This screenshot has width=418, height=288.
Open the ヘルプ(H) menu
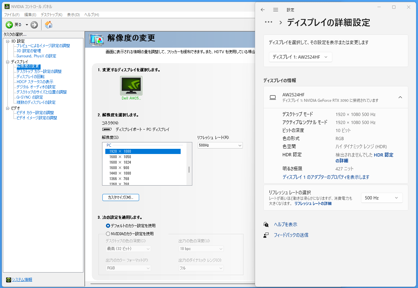click(x=92, y=15)
